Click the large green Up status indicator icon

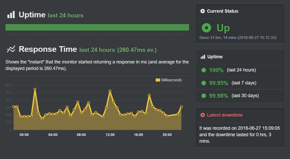[x=206, y=27]
